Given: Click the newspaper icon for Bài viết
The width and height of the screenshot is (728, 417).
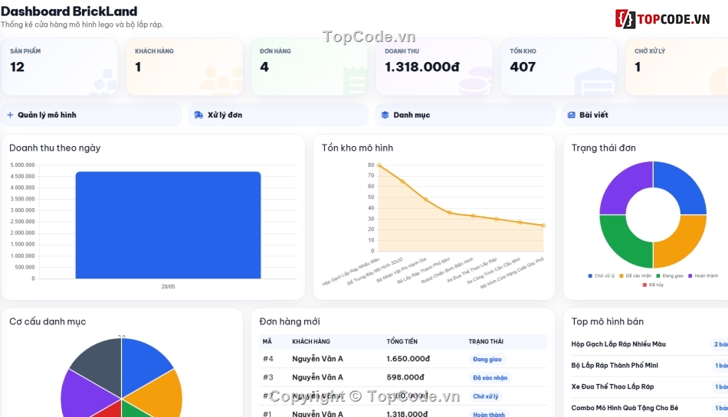Looking at the screenshot, I should click(571, 115).
